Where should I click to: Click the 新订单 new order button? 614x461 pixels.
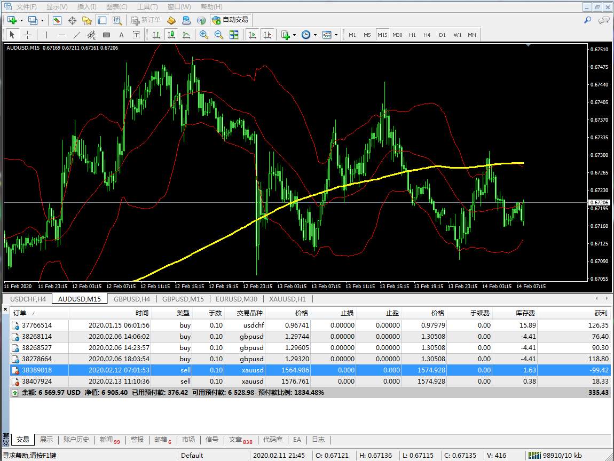click(146, 20)
